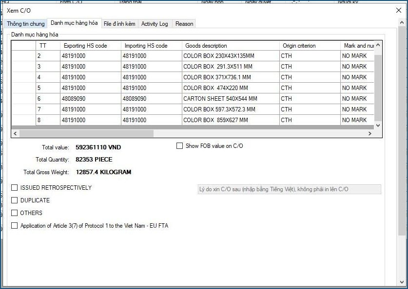This screenshot has width=408, height=289.
Task: Click the table's horizontal scrollbar thumb
Action: tap(86, 133)
